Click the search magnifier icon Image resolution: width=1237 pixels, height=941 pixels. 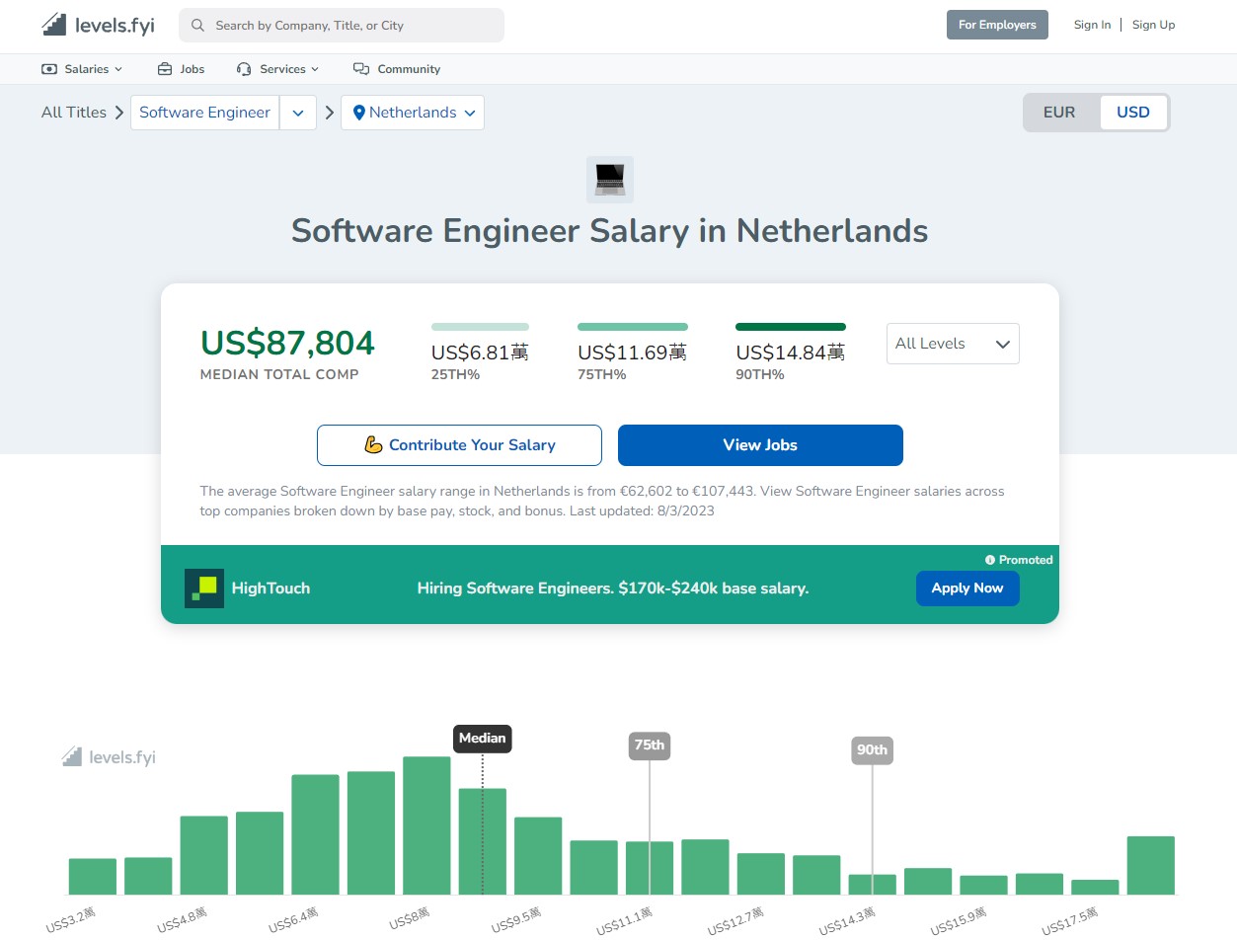click(x=197, y=26)
